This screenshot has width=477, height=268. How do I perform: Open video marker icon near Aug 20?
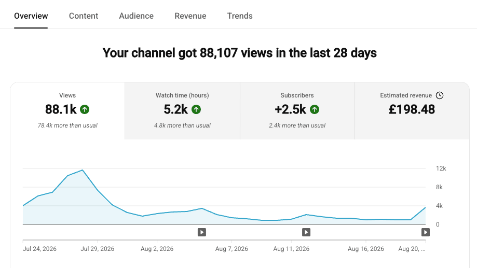(425, 232)
